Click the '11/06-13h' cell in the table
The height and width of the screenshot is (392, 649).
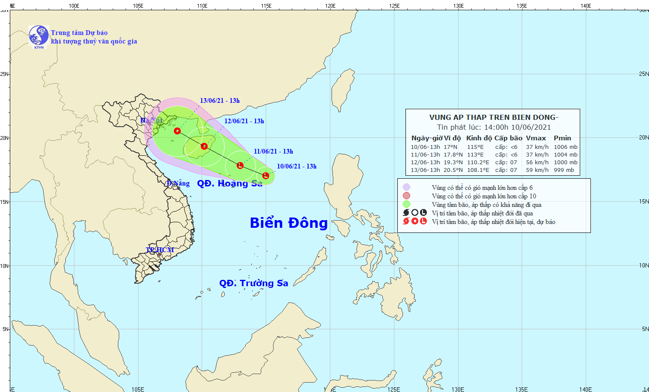[x=426, y=155]
